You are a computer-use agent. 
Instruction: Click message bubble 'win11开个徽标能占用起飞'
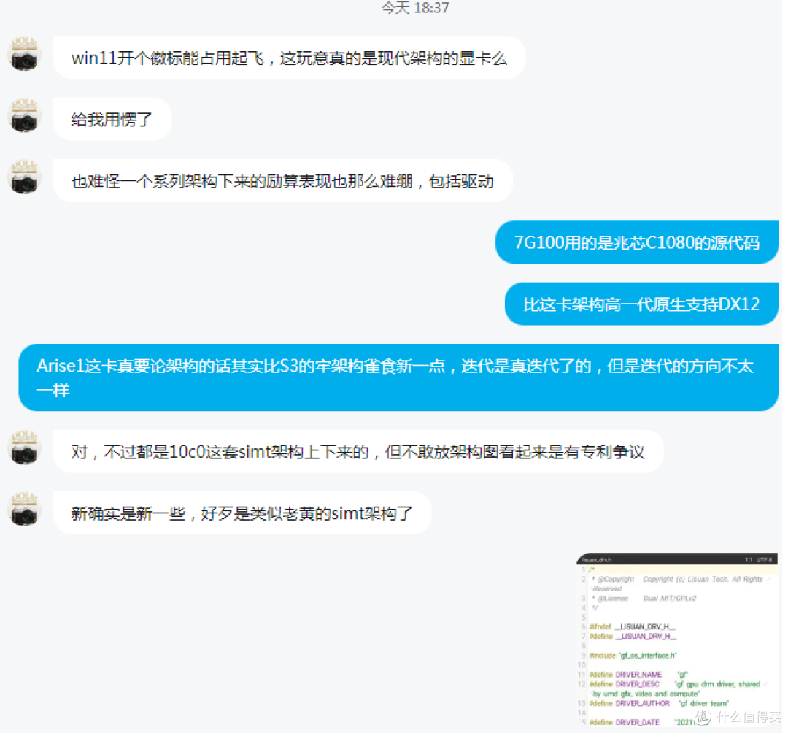point(290,58)
